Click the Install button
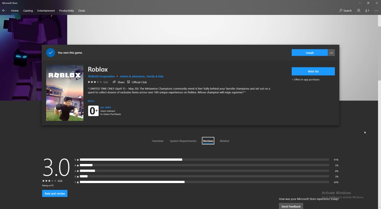The width and height of the screenshot is (381, 209). pyautogui.click(x=310, y=53)
